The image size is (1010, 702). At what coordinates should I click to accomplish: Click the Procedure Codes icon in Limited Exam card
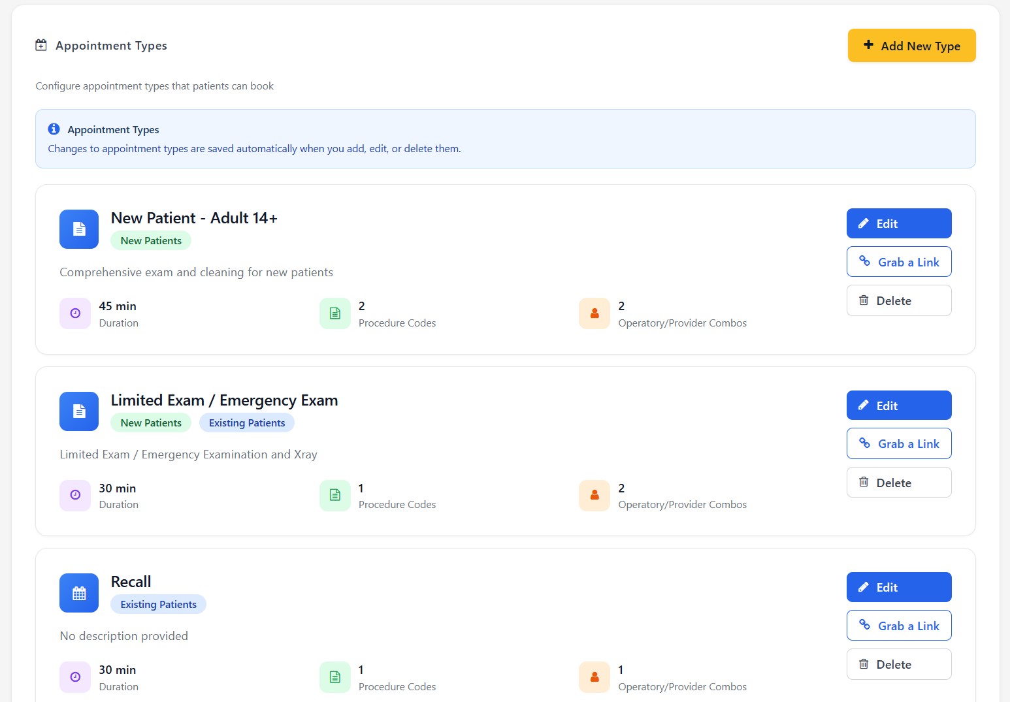(335, 496)
